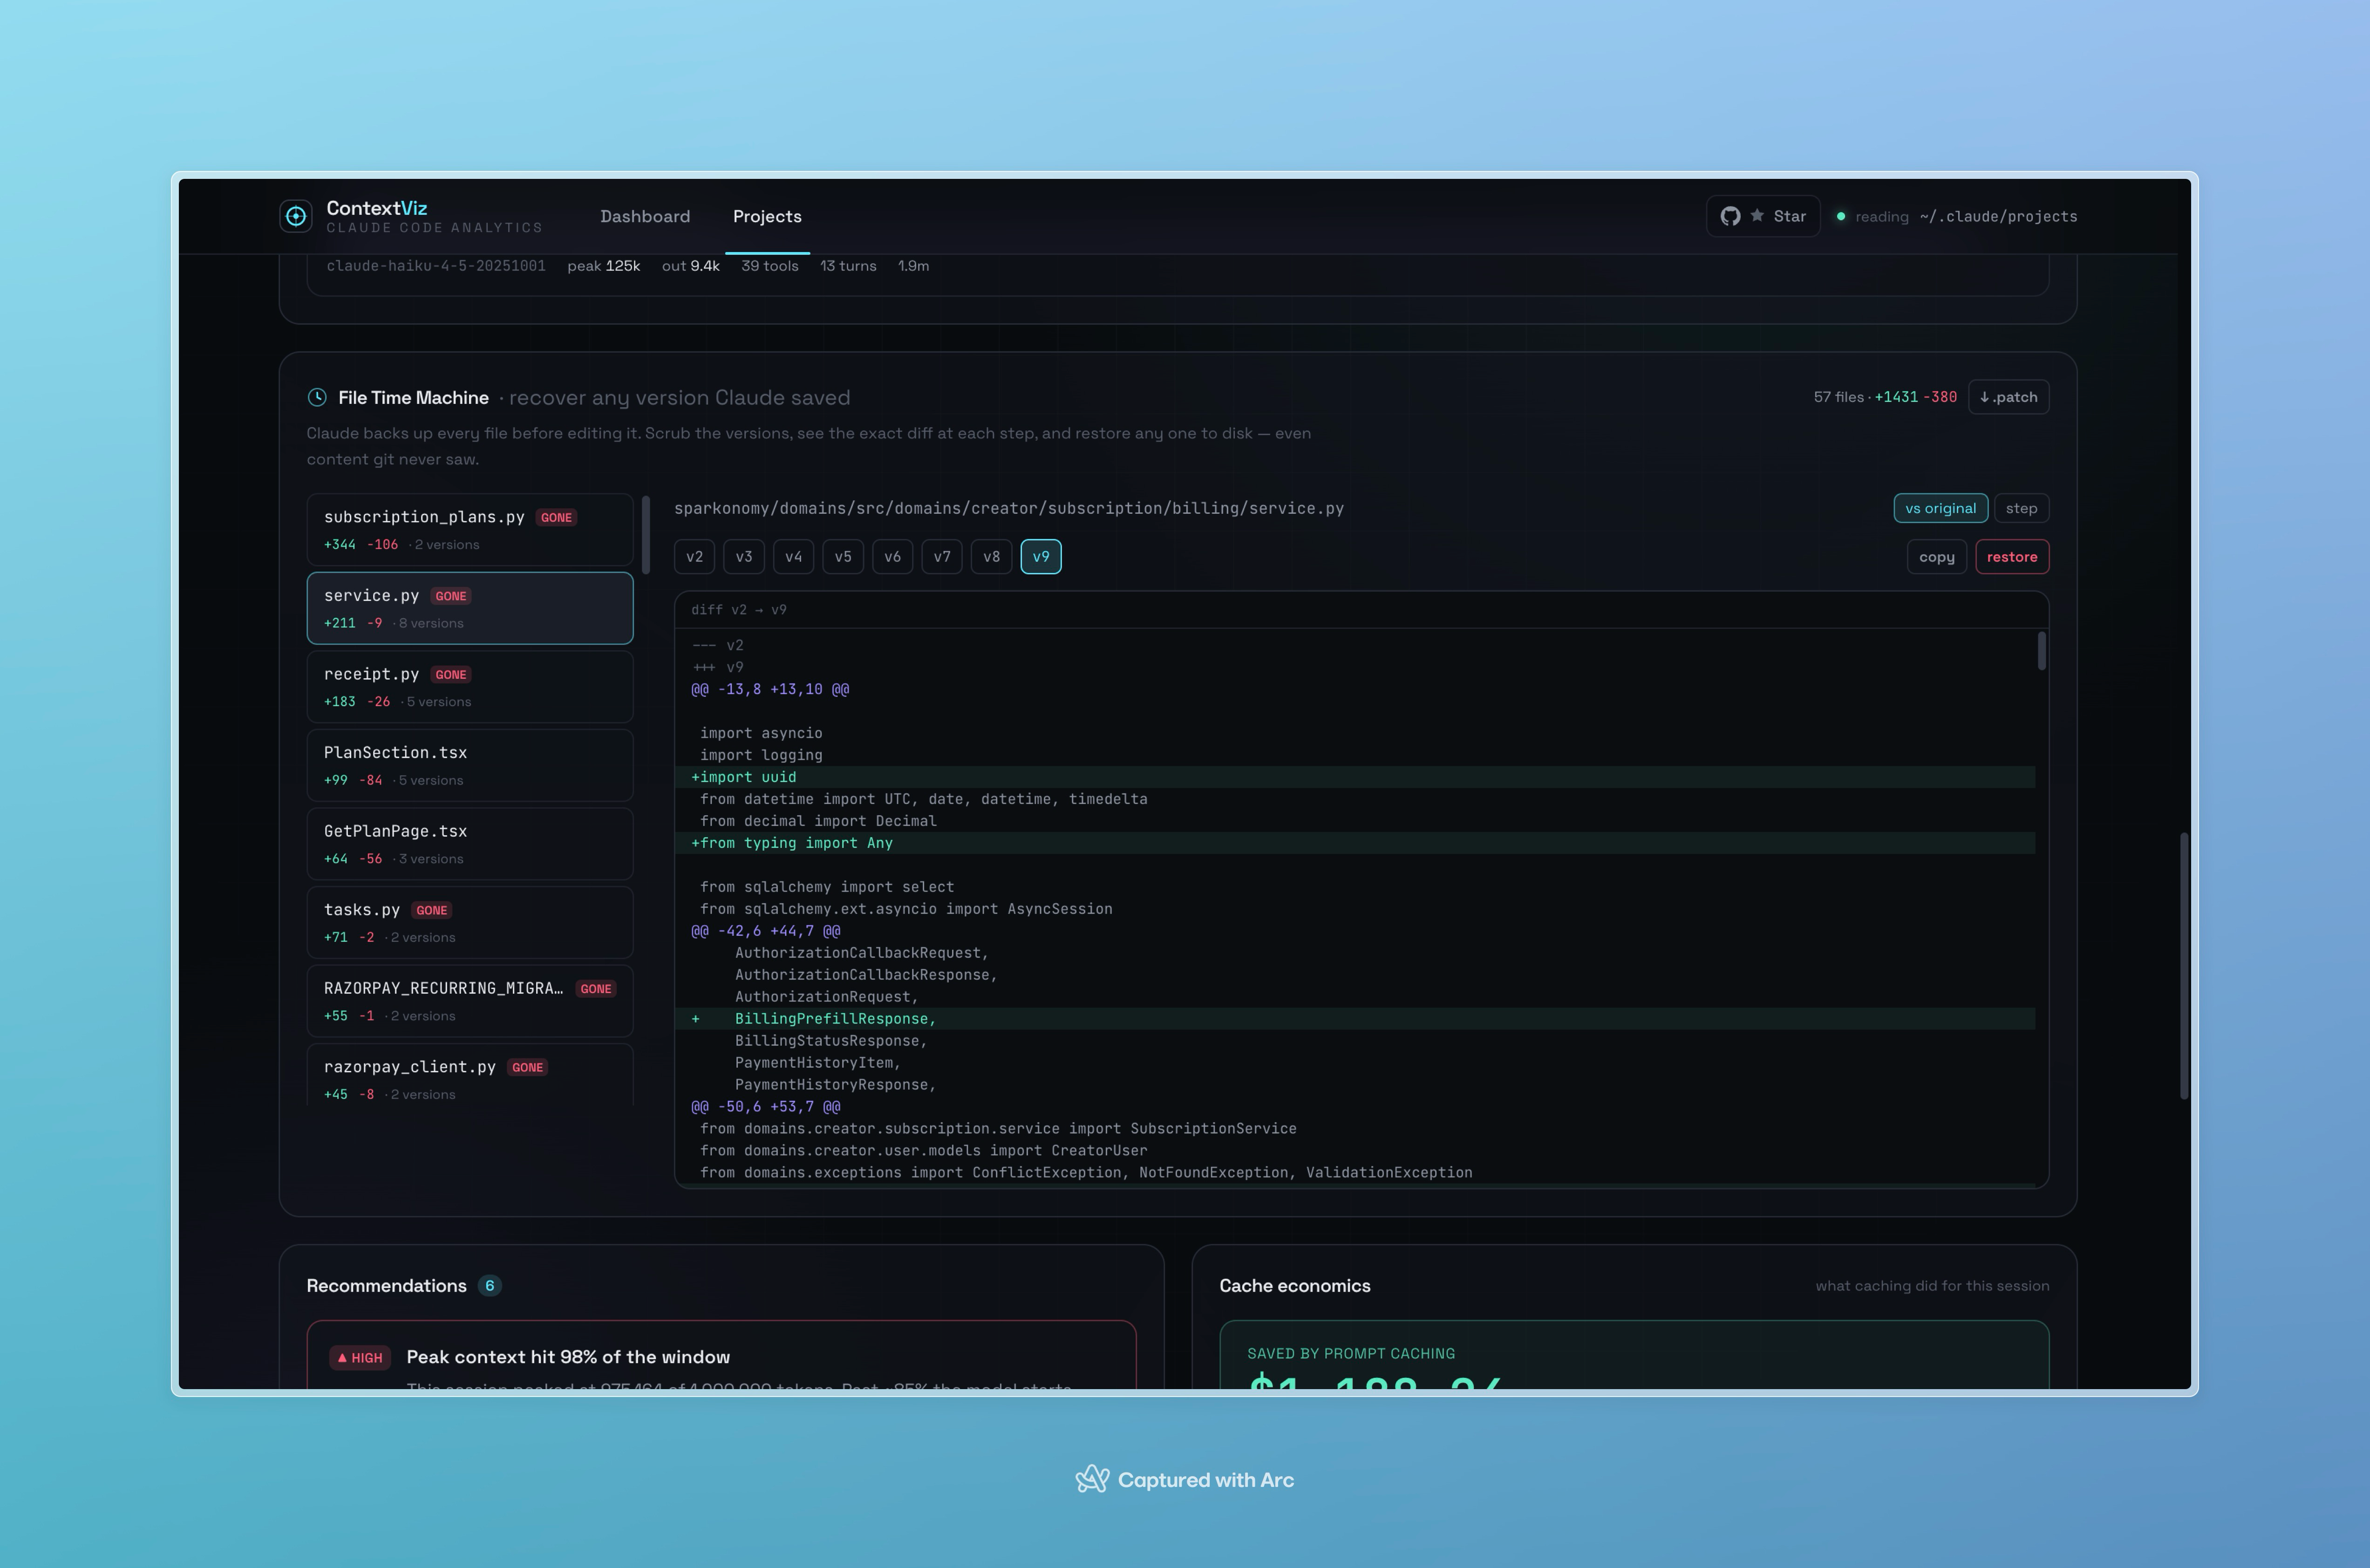Select service.py in file list
Image resolution: width=2370 pixels, height=1568 pixels.
470,608
